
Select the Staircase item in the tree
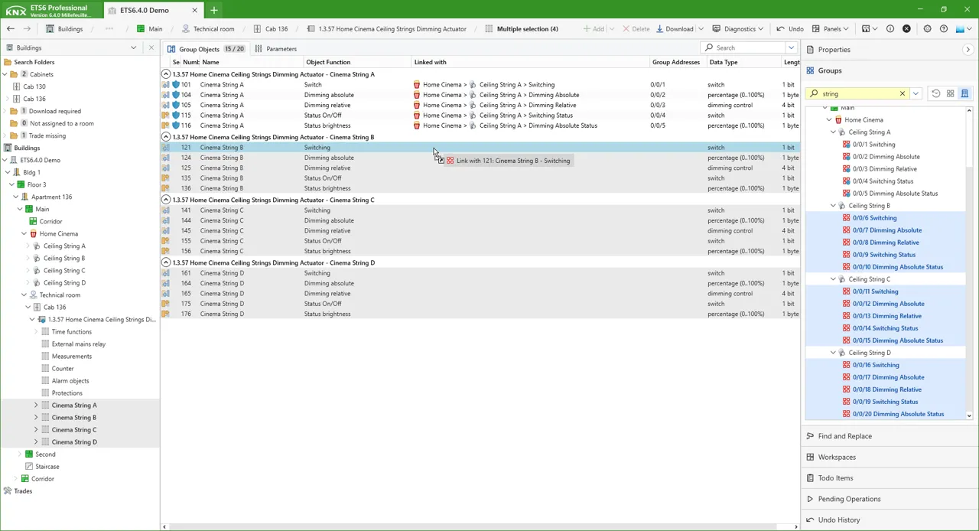point(47,467)
